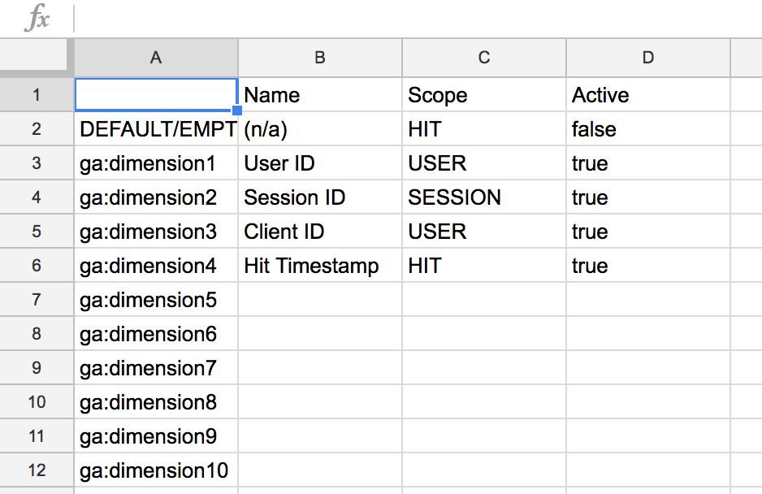Viewport: 762px width, 494px height.
Task: Click in the formula bar input
Action: 418,19
